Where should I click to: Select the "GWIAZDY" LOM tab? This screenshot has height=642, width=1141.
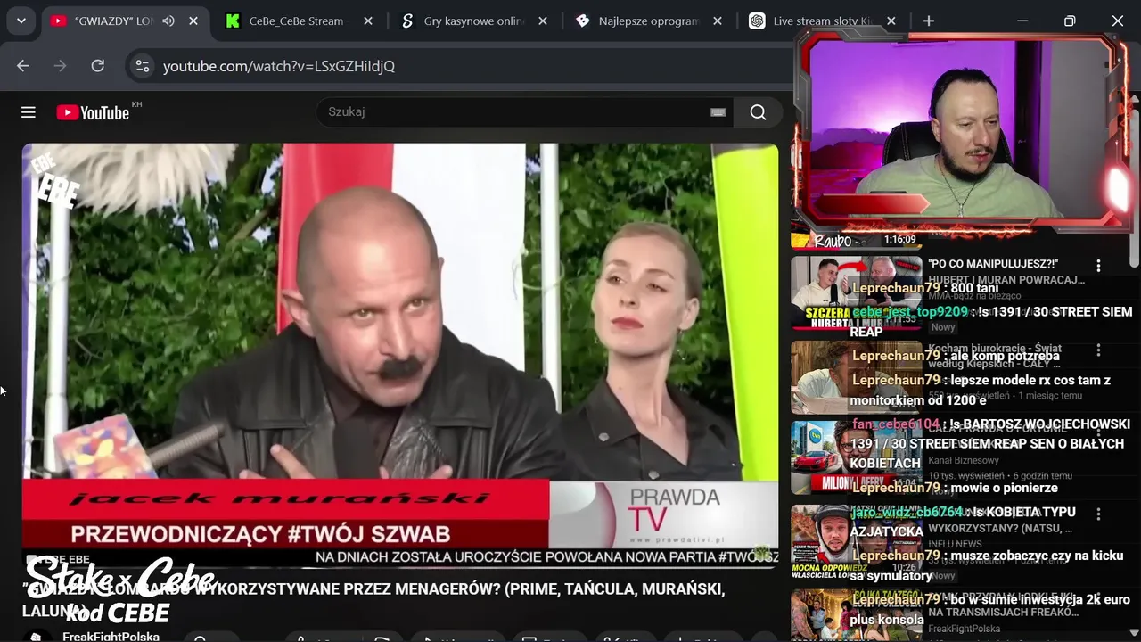point(126,21)
